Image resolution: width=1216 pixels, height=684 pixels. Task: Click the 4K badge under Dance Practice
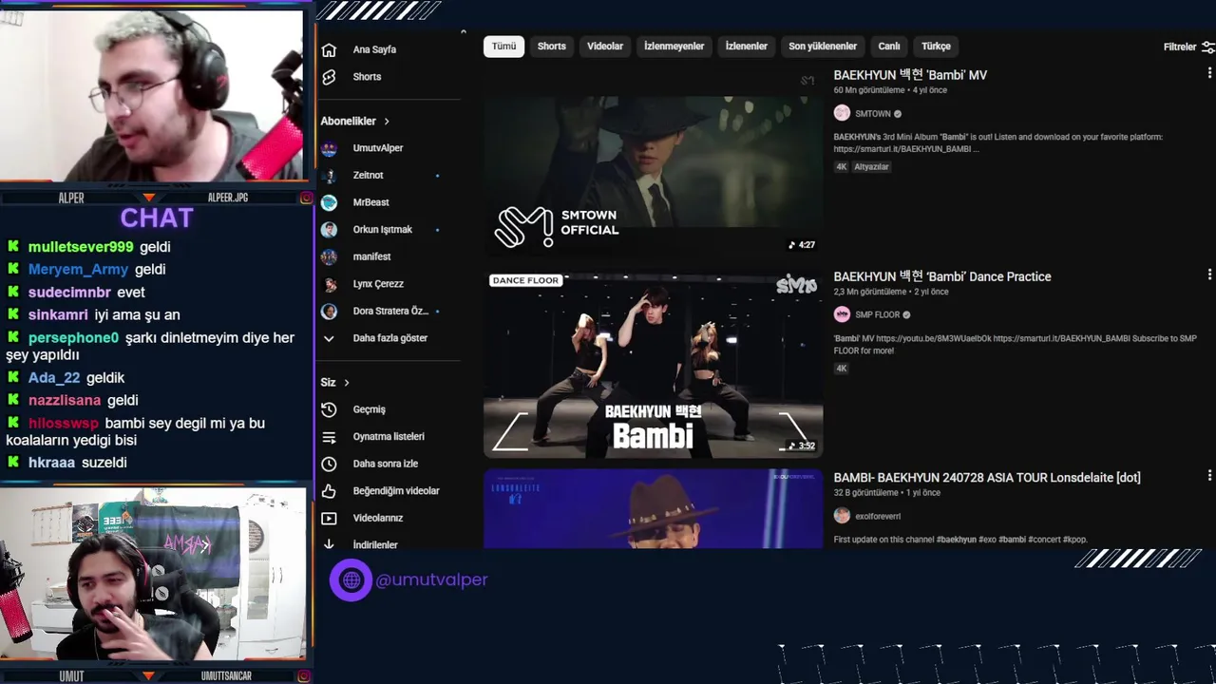(x=842, y=369)
